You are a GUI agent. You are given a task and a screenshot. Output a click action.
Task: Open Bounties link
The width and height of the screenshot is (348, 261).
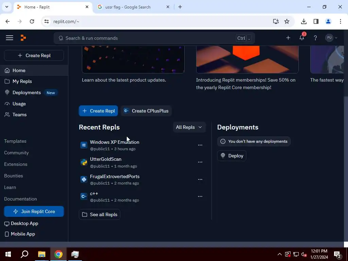13,176
